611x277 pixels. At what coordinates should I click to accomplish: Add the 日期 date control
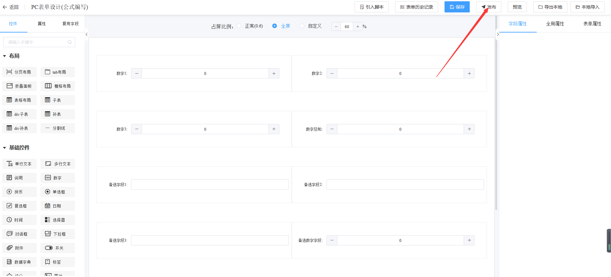coord(58,206)
